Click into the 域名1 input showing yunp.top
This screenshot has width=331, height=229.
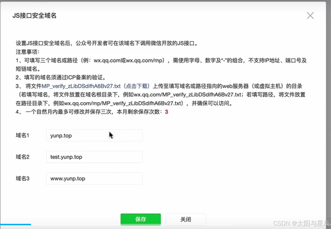click(x=94, y=135)
